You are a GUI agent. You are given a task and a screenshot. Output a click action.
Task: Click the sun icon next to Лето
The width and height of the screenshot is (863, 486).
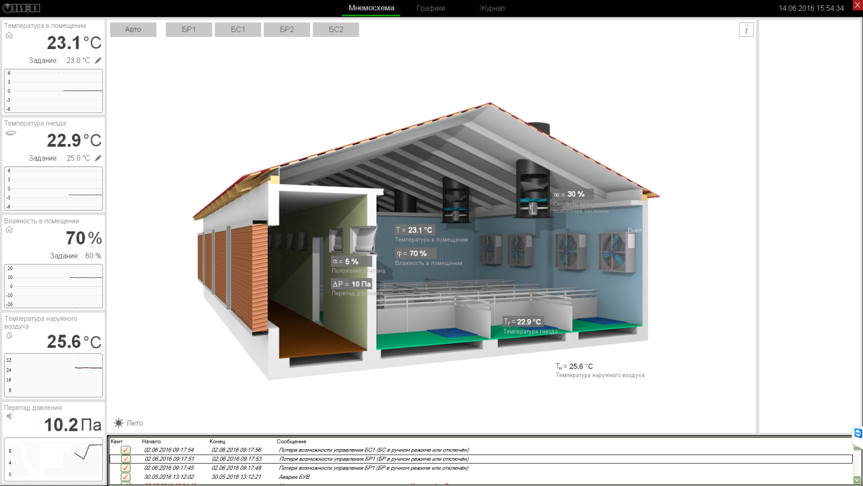119,423
